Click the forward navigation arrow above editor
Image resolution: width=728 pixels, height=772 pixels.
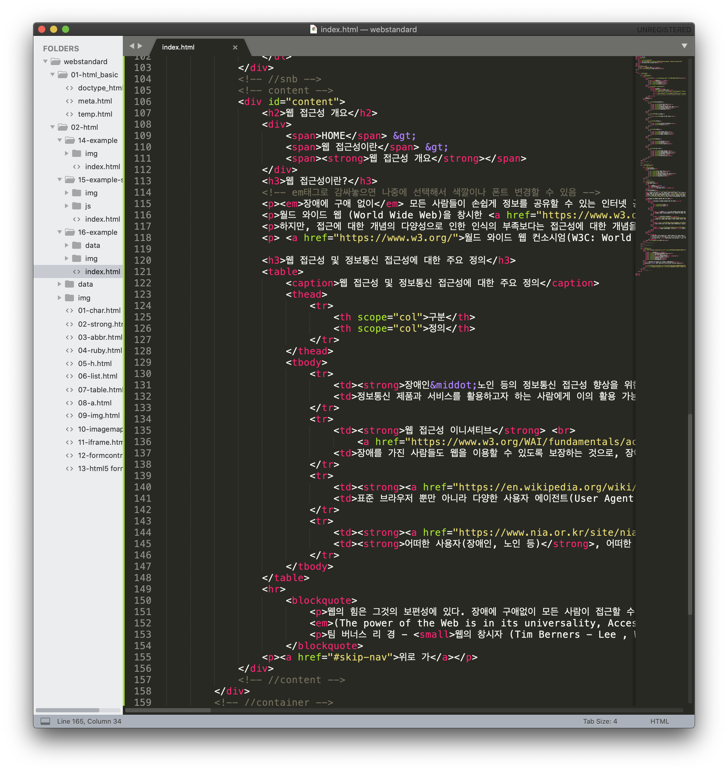140,46
